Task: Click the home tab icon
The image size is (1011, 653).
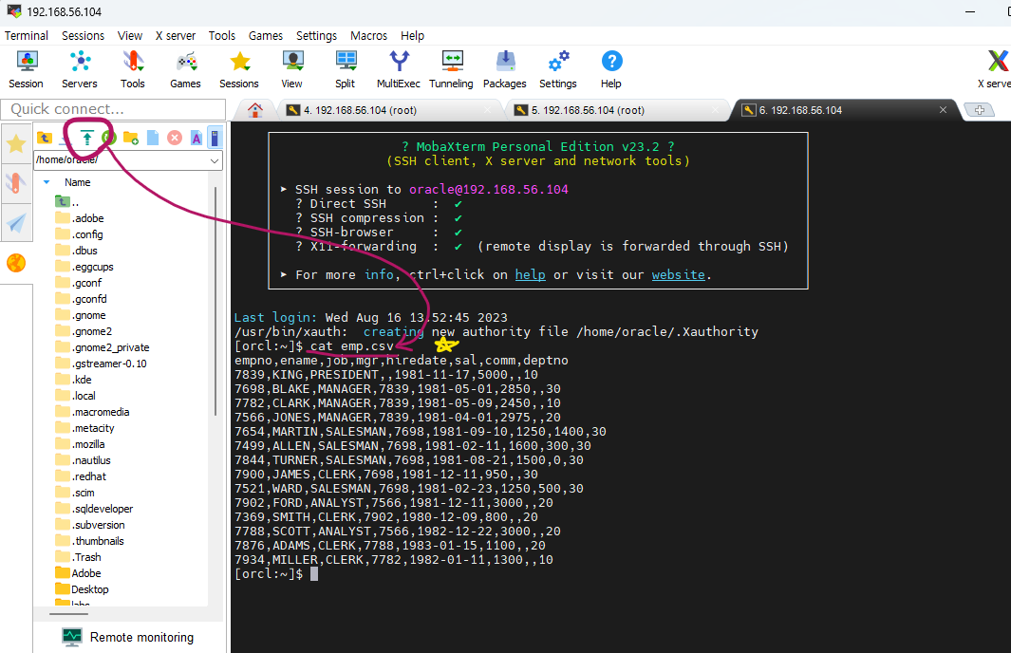Action: tap(255, 110)
